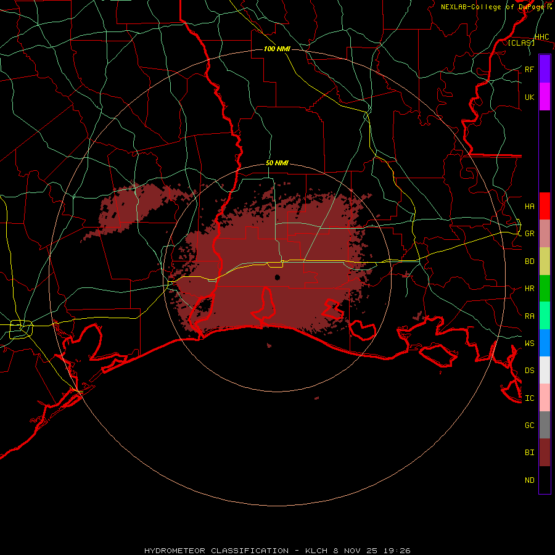
Task: Click the WS blue legend swatch
Action: coord(545,343)
